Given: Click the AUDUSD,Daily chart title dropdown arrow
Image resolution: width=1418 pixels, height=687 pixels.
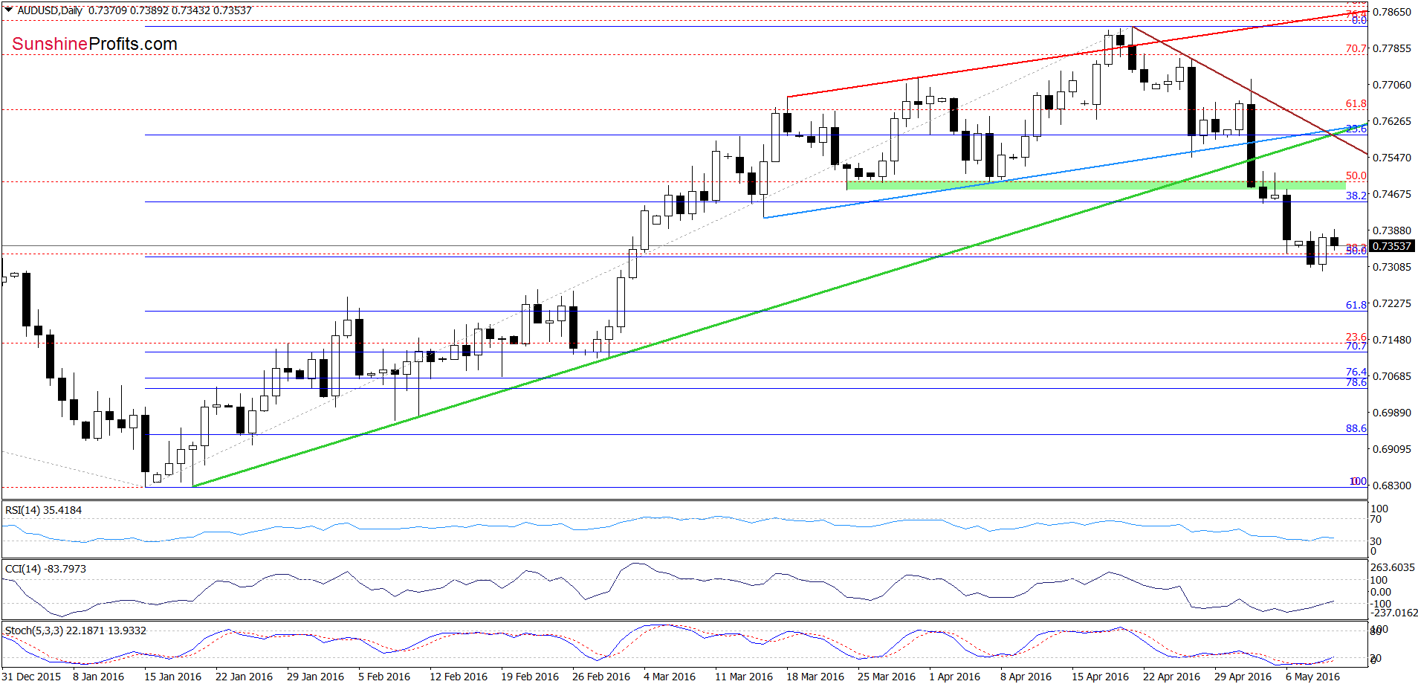Looking at the screenshot, I should click(x=9, y=10).
